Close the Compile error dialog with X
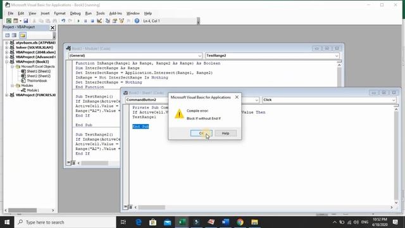Viewport: 405px width, 228px height. click(237, 97)
